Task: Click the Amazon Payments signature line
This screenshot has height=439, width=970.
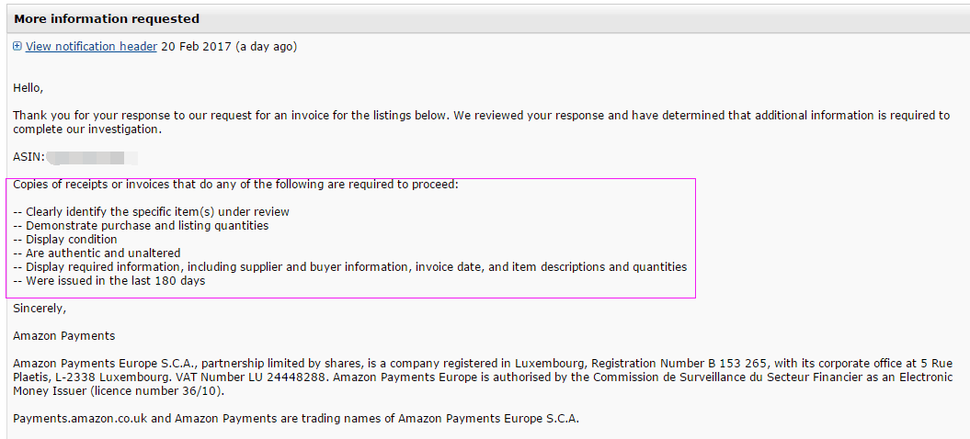Action: click(63, 336)
